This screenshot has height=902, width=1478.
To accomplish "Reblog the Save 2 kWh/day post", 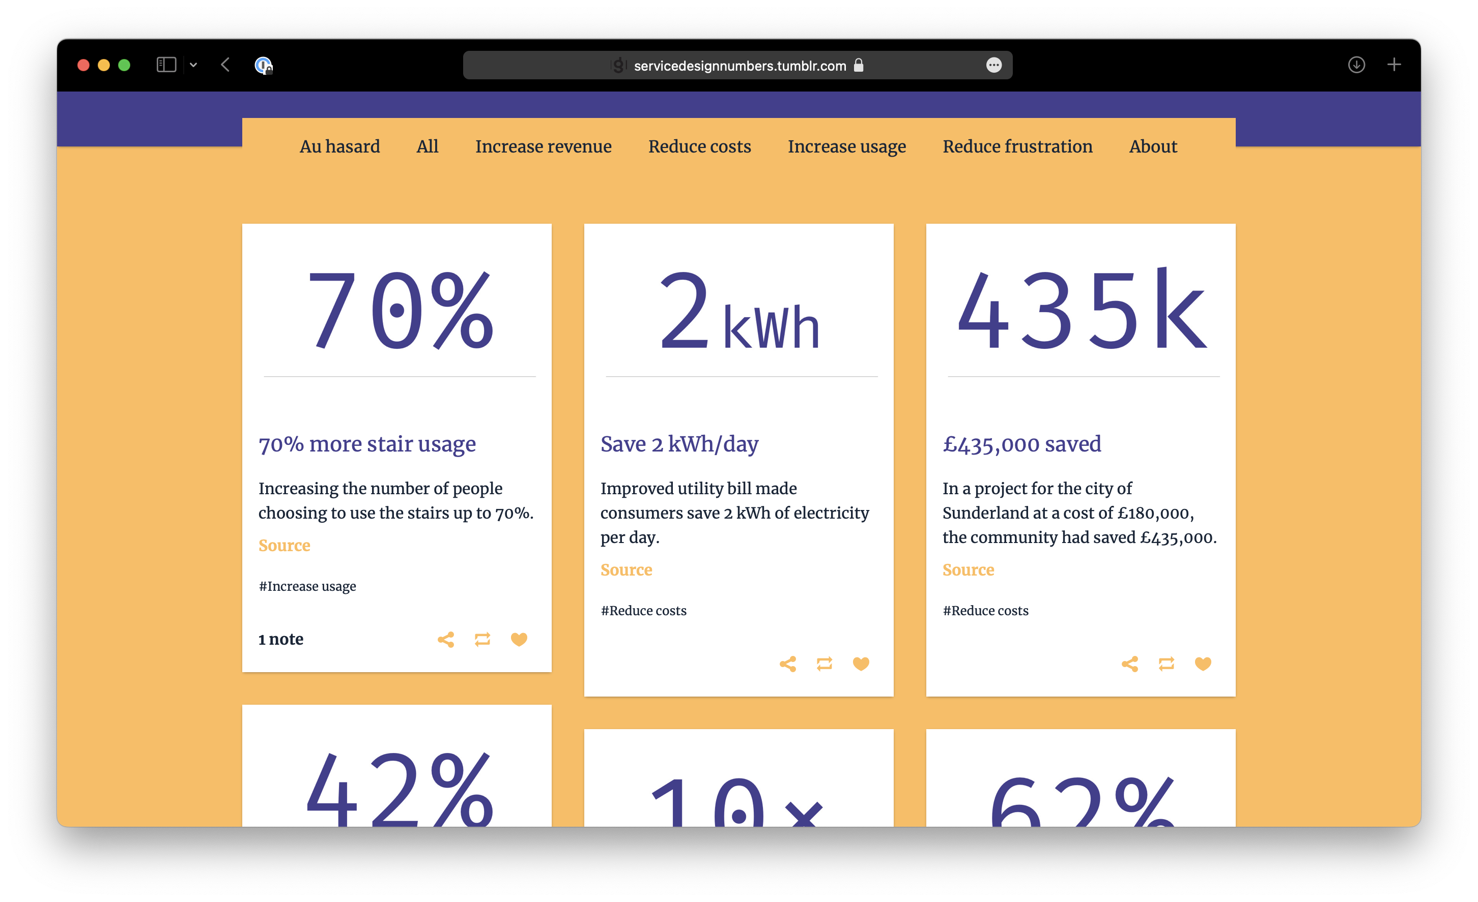I will [824, 664].
